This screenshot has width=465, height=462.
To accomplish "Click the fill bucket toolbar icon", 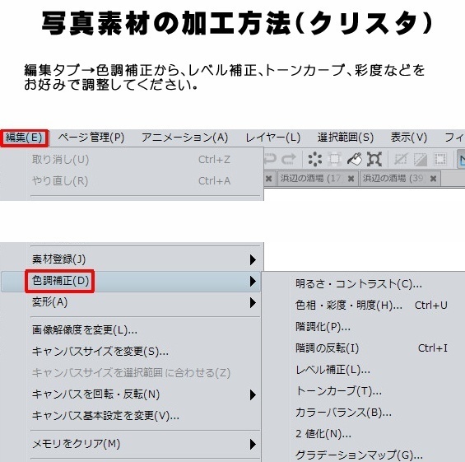I will (355, 159).
